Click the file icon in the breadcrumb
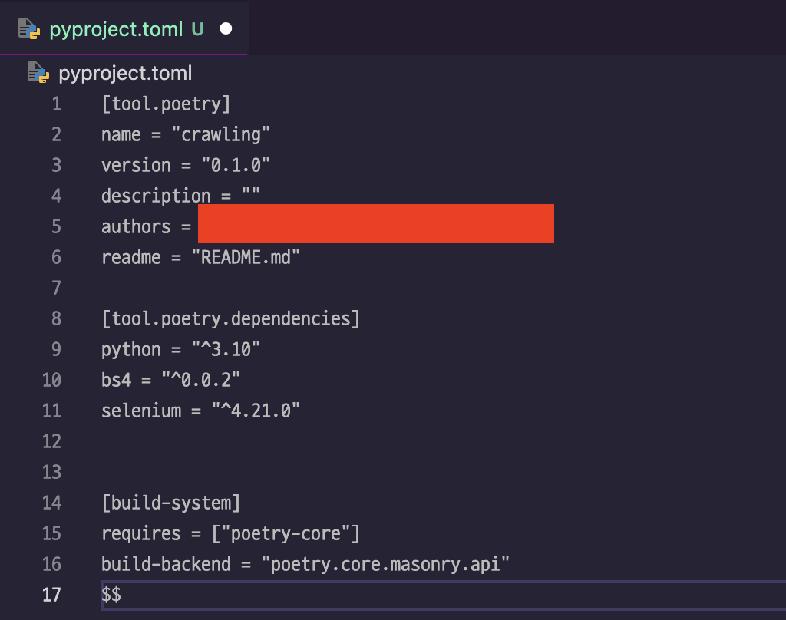Screen dimensions: 786x620 coord(38,73)
